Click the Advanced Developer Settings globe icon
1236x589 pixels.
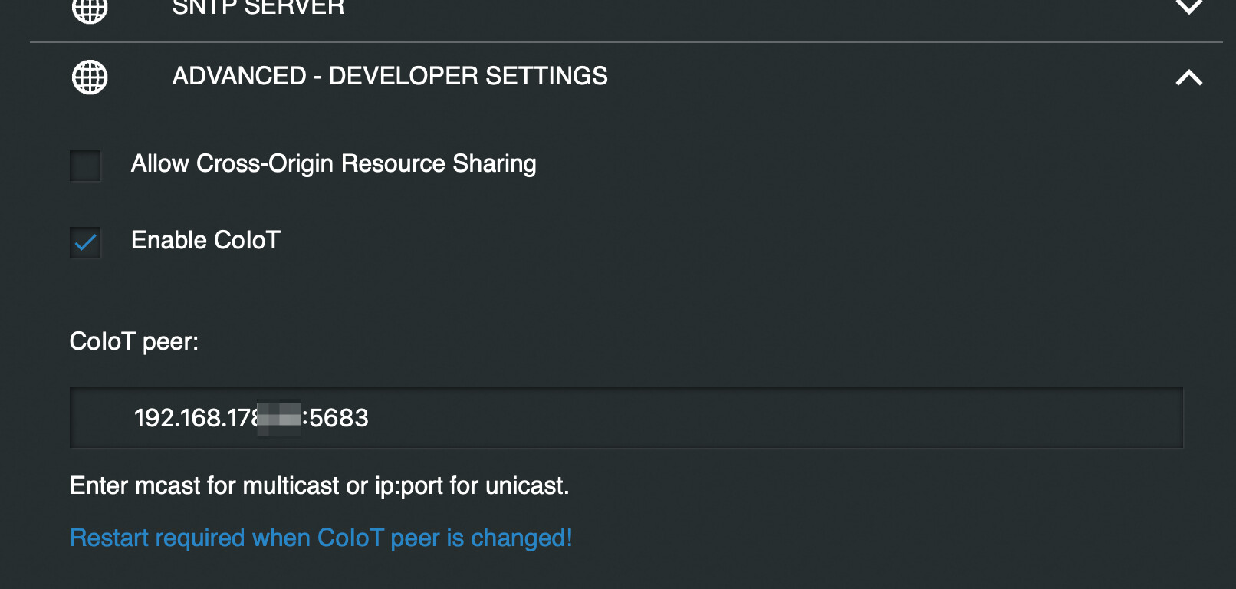pos(90,77)
